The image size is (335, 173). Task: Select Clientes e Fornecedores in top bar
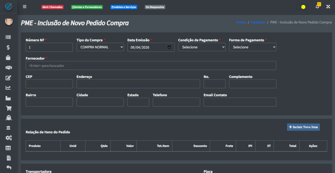[x=87, y=7]
